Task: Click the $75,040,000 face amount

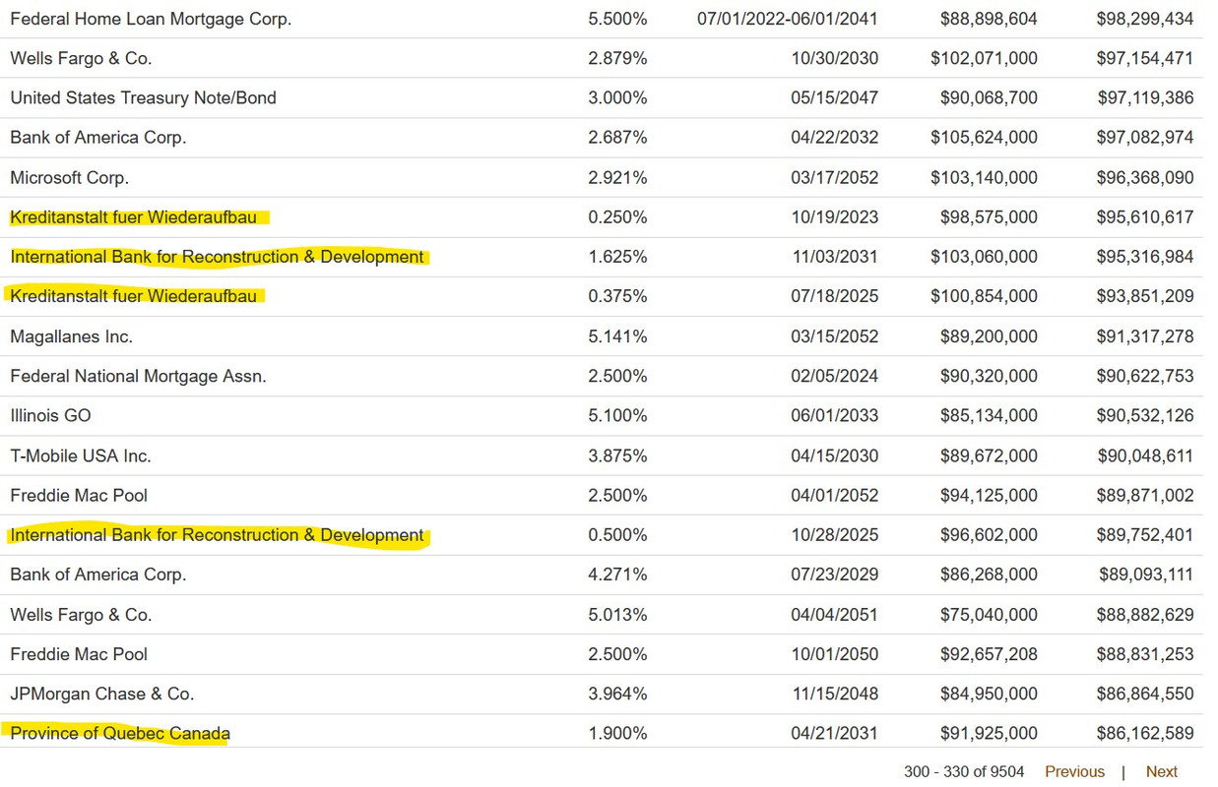Action: click(989, 615)
